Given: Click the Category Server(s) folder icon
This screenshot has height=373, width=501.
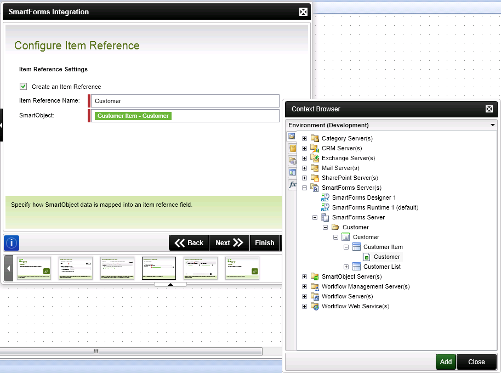Looking at the screenshot, I should point(315,138).
